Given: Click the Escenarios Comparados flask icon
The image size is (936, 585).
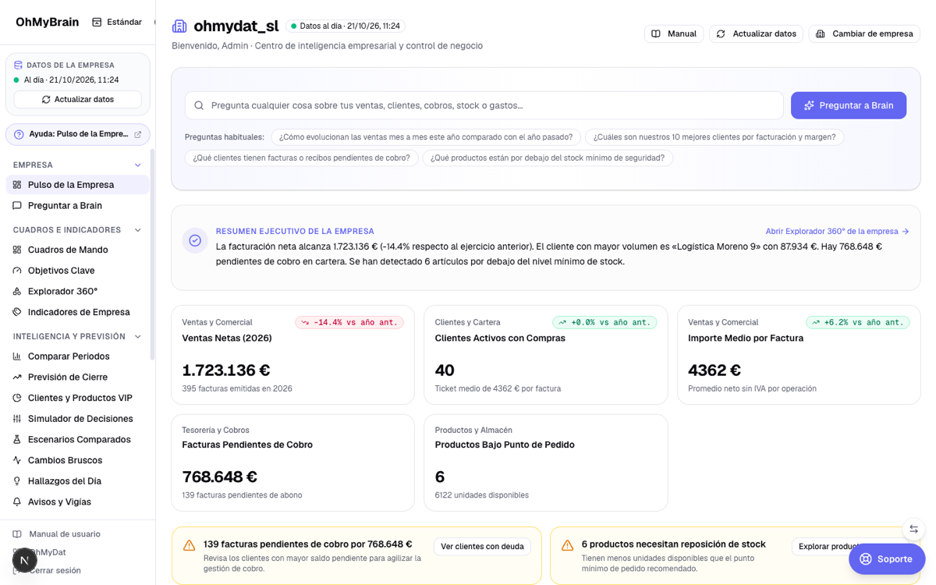Looking at the screenshot, I should click(17, 440).
